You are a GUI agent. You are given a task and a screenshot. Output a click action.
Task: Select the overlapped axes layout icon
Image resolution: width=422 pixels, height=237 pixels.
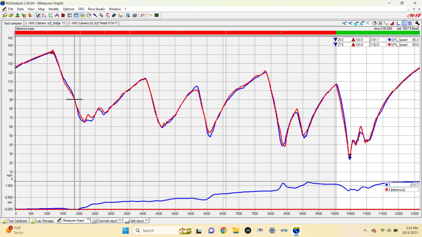[x=398, y=23]
